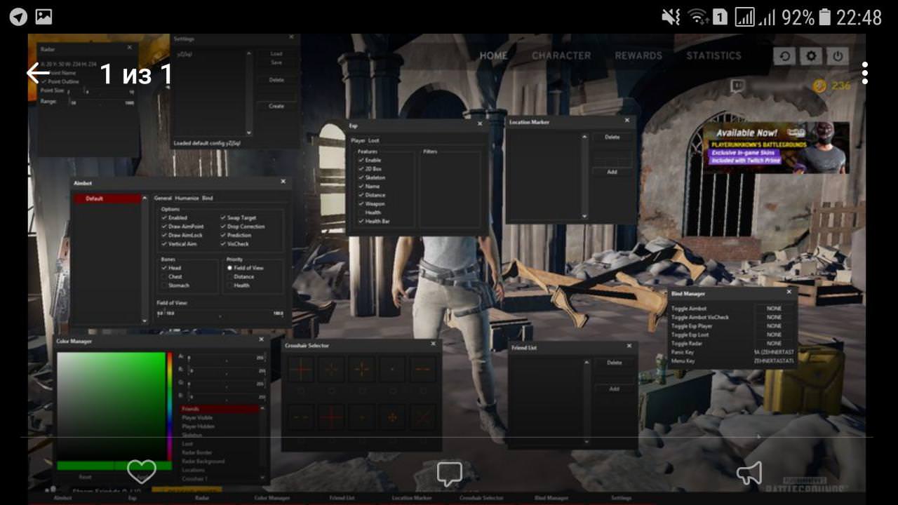Open the CHARACTER menu in the game lobby
This screenshot has height=505, width=898.
pyautogui.click(x=561, y=55)
